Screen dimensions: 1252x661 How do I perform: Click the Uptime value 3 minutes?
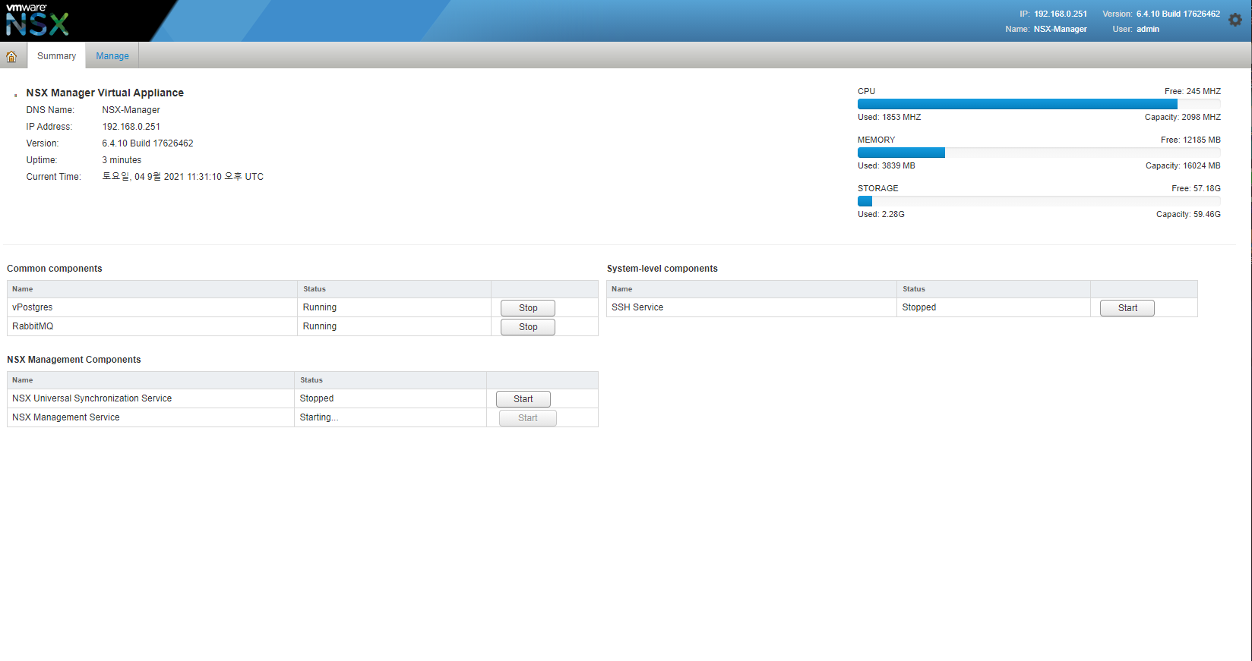click(122, 160)
